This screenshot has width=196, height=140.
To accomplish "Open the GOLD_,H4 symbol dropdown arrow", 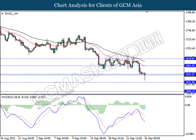I will click(x=2, y=14).
